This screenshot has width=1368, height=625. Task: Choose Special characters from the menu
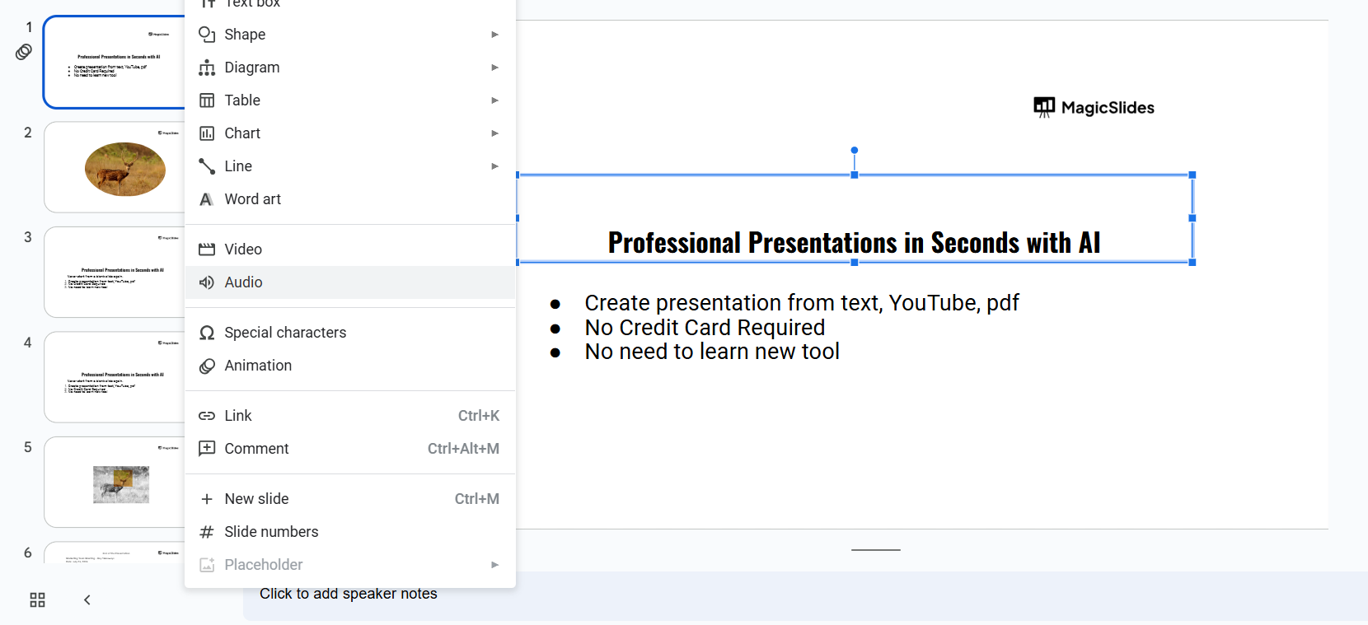[x=285, y=333]
